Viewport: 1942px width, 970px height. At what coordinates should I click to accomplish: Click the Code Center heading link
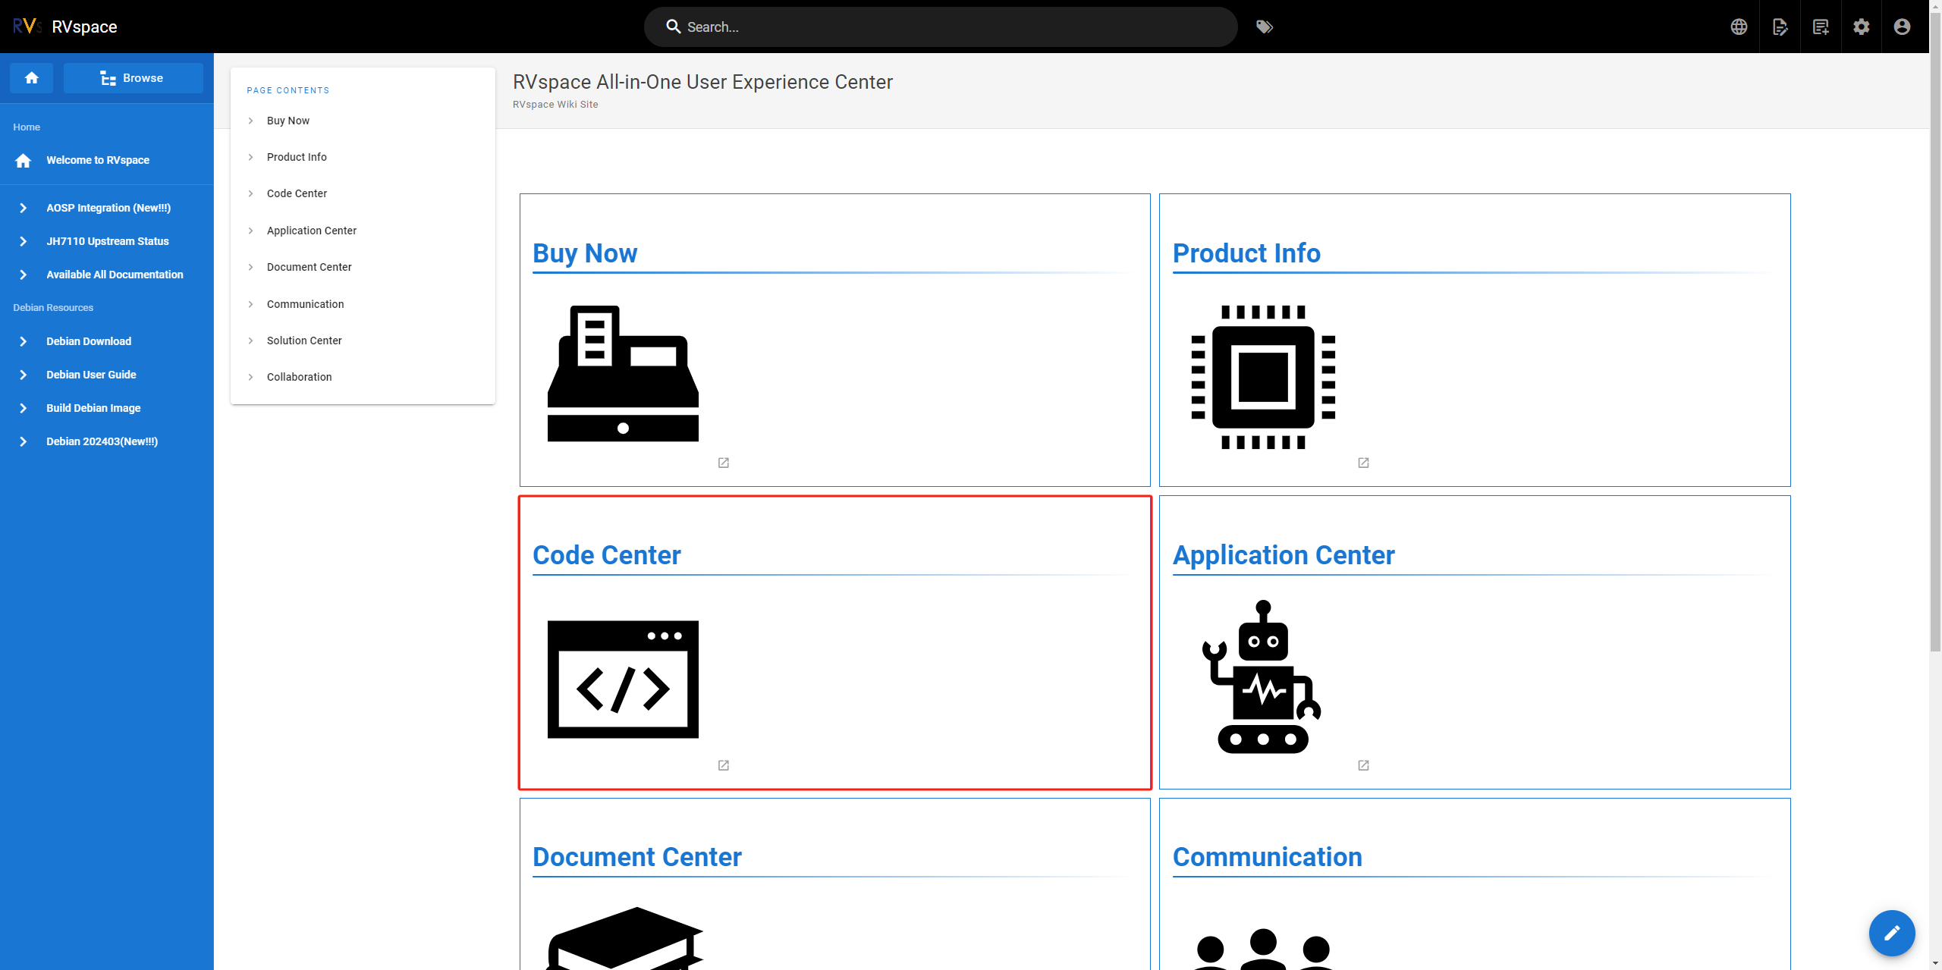tap(607, 555)
